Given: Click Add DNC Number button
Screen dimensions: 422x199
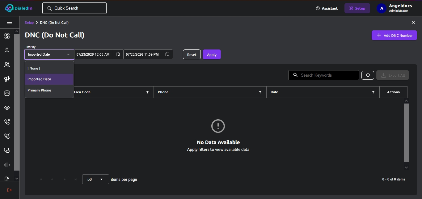Looking at the screenshot, I should tap(394, 35).
